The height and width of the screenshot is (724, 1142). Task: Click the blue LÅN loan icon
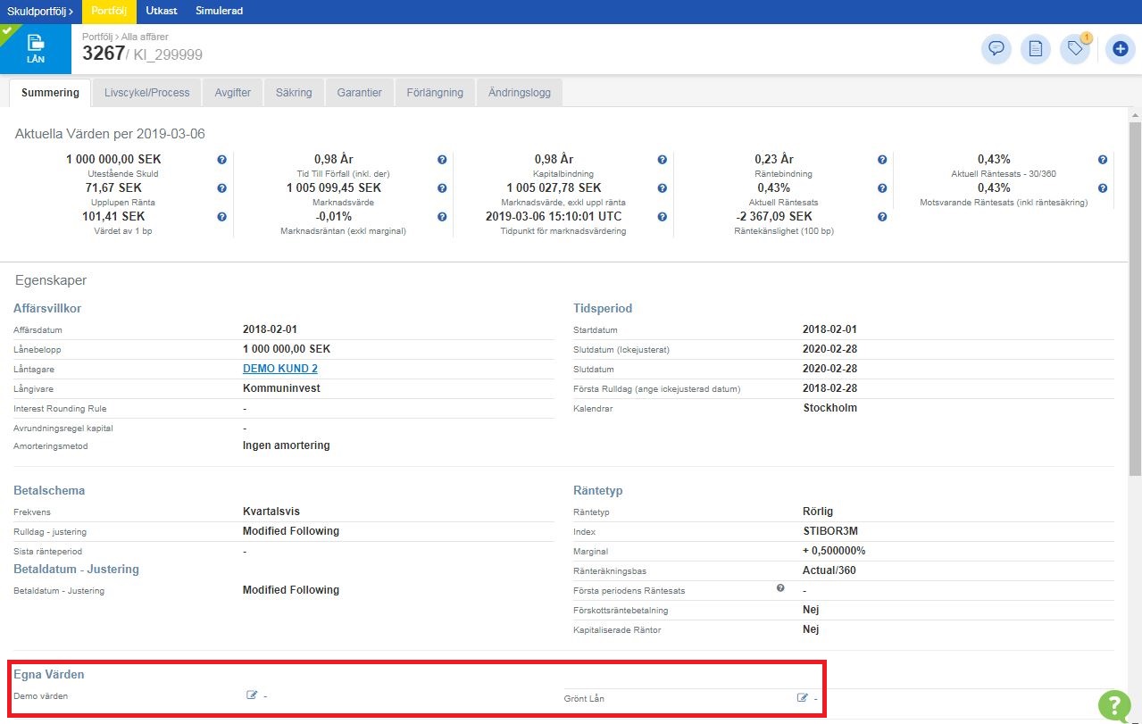[x=36, y=48]
